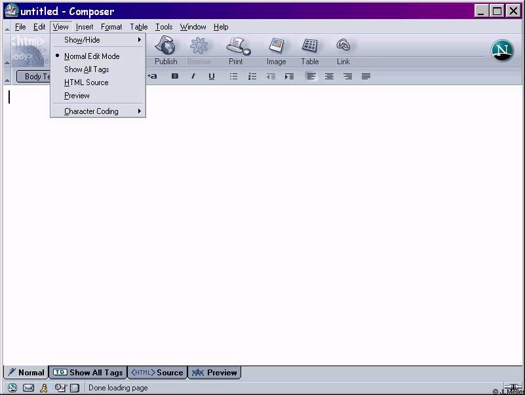Open the Body Text paragraph format dropdown
Viewport: 525px width, 395px height.
click(x=33, y=77)
